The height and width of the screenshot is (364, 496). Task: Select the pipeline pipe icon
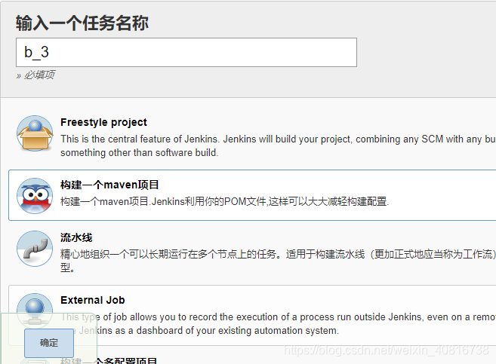(x=35, y=249)
